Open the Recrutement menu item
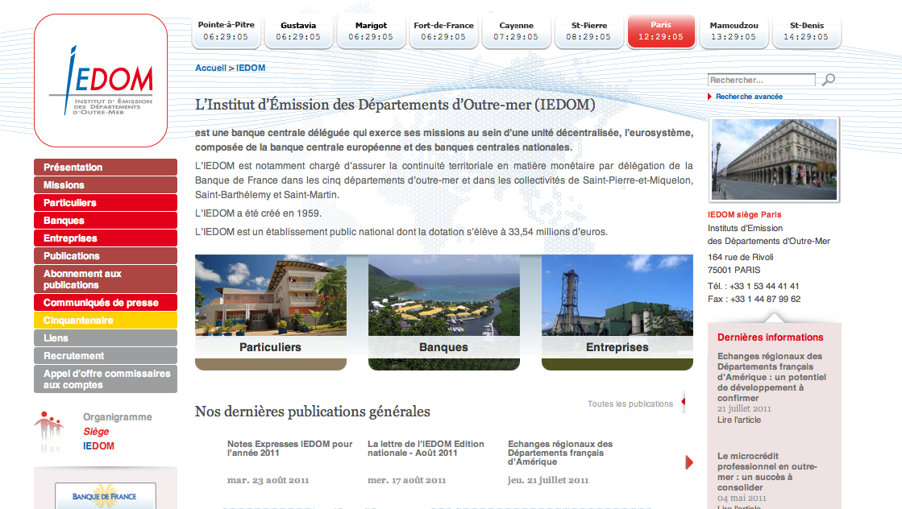Screen dimensions: 902x509 (x=106, y=356)
